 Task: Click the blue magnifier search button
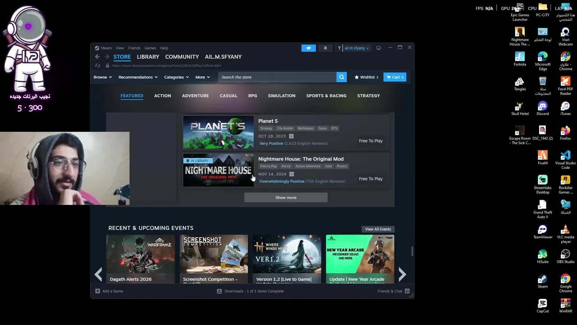[342, 77]
